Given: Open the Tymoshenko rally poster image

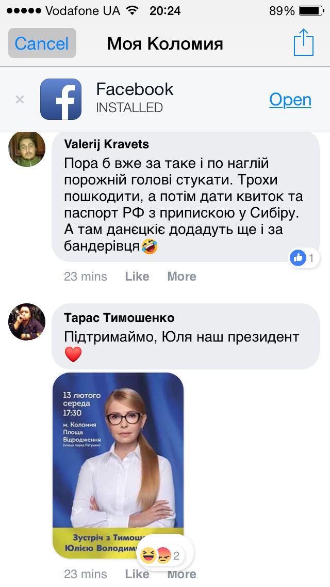Looking at the screenshot, I should coord(119,465).
